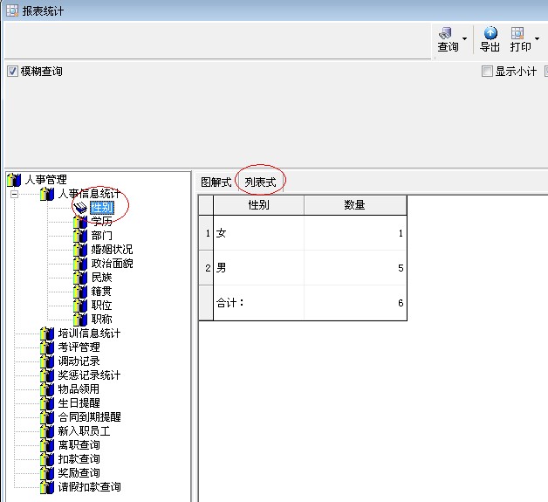
Task: Open the 查询 dropdown arrow
Action: (x=464, y=38)
